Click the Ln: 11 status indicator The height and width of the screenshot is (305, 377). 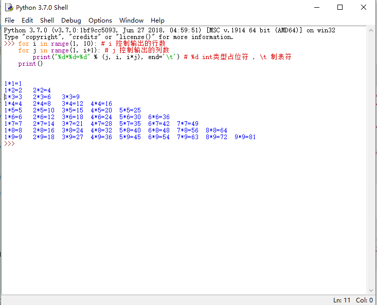click(342, 300)
